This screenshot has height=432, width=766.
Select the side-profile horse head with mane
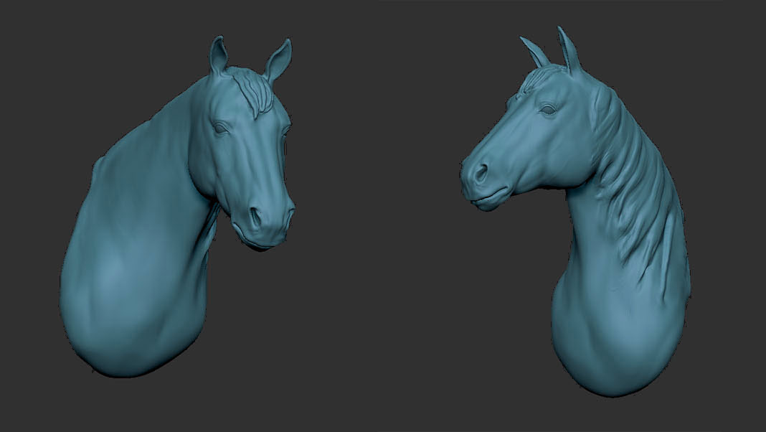(575, 211)
